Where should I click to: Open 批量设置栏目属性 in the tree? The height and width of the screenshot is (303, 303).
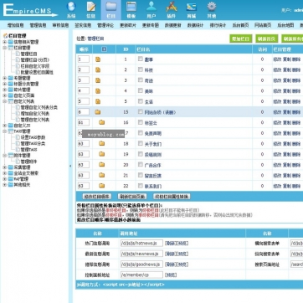(x=37, y=72)
